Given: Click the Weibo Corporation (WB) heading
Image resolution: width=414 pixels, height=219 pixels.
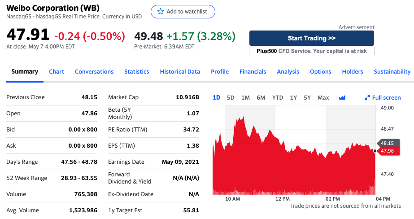Looking at the screenshot, I should click(53, 8).
